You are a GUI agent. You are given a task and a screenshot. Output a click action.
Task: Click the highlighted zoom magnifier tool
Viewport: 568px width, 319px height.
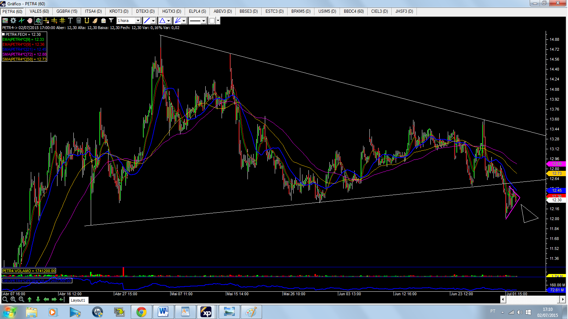click(x=38, y=21)
